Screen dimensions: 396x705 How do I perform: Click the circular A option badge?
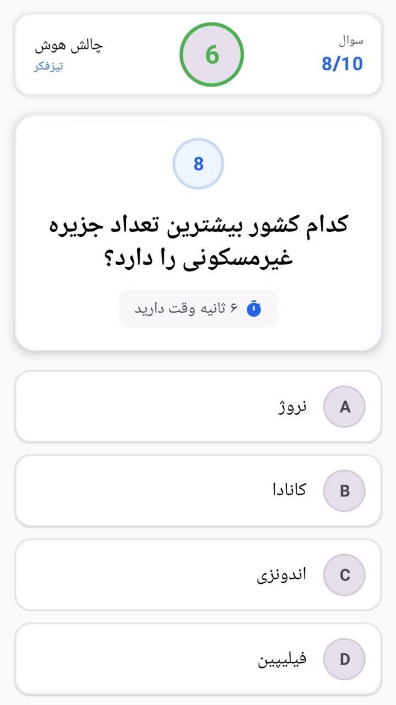coord(344,407)
